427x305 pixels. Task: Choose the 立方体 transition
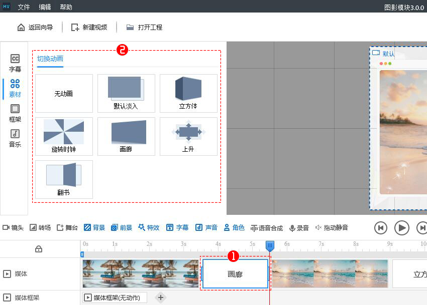(x=188, y=94)
